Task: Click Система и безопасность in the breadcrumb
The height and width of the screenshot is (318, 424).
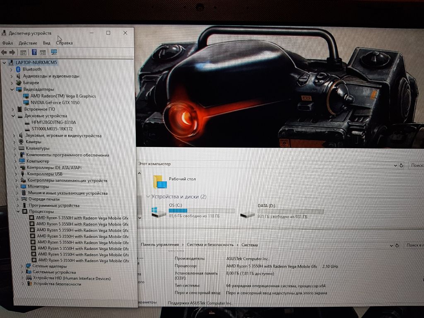Action: (210, 245)
